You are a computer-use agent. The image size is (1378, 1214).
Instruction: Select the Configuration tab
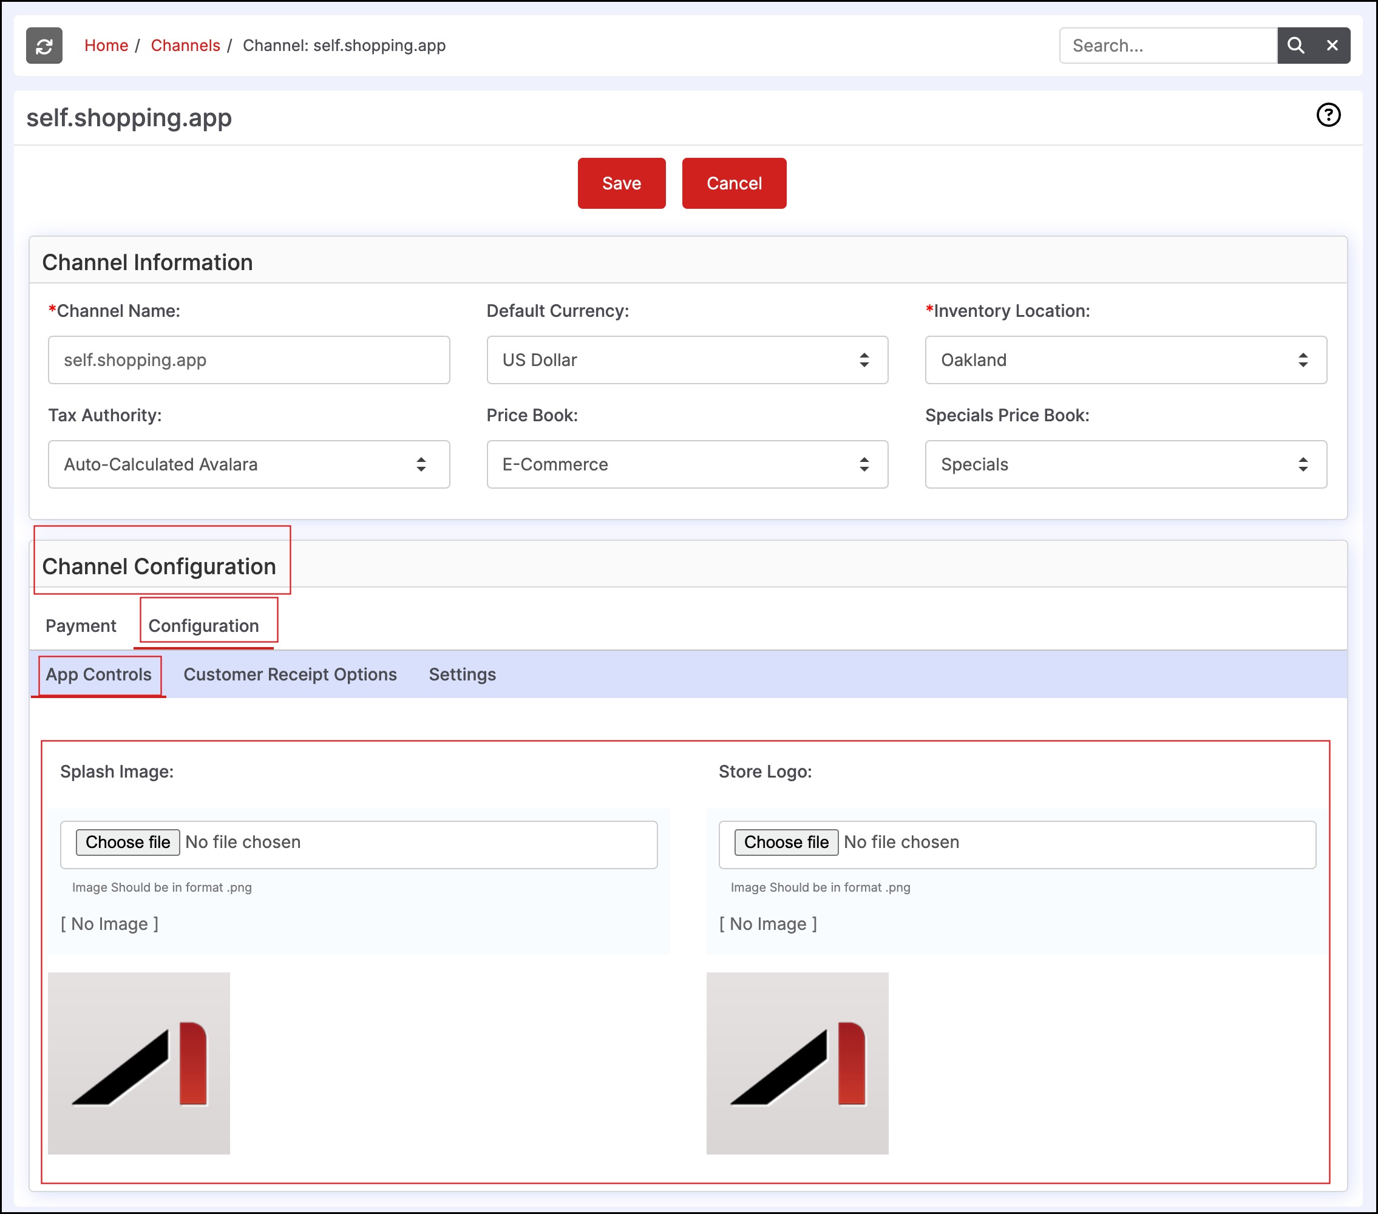click(x=203, y=626)
